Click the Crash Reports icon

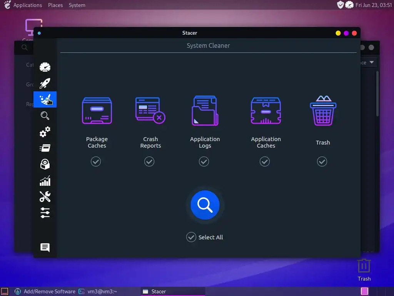150,110
